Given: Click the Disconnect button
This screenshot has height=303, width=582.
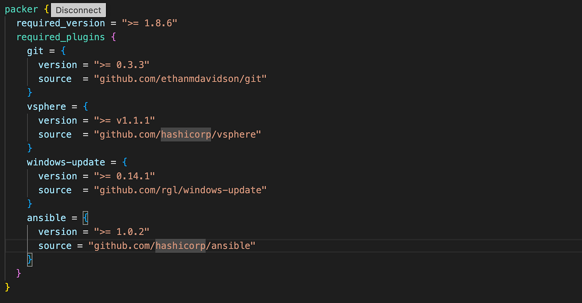Looking at the screenshot, I should [x=78, y=10].
